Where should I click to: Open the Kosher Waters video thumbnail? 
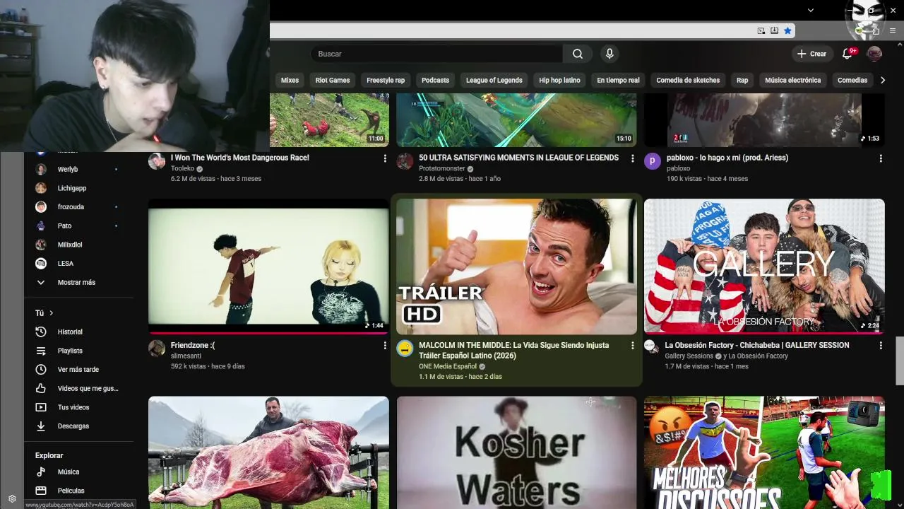(x=516, y=452)
